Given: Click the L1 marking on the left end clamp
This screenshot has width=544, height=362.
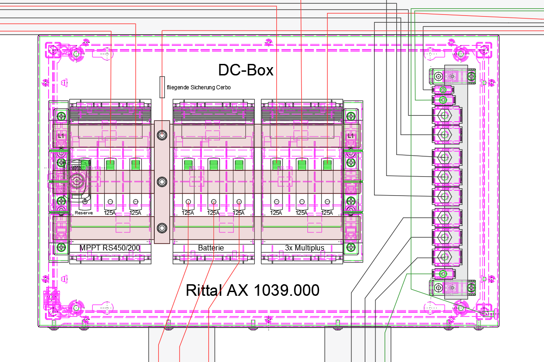Looking at the screenshot, I should 61,136.
